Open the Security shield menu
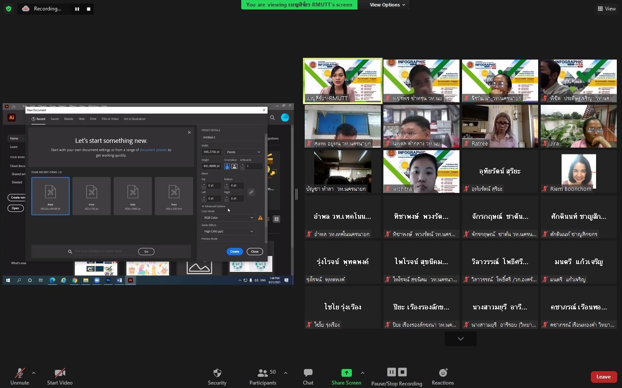This screenshot has width=622, height=388. tap(217, 376)
